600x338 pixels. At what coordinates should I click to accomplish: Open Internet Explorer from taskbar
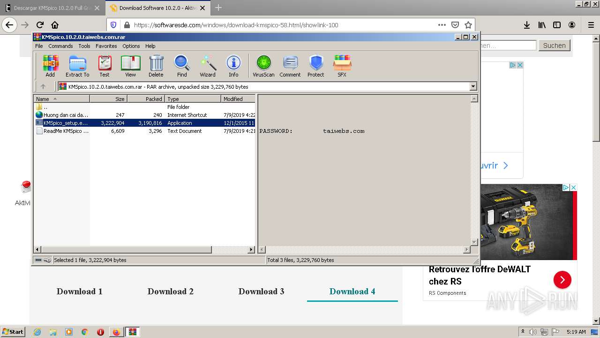tap(37, 332)
